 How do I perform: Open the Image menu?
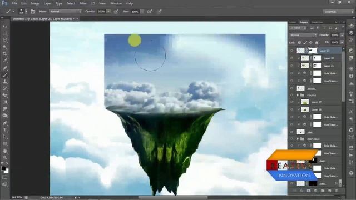point(35,3)
